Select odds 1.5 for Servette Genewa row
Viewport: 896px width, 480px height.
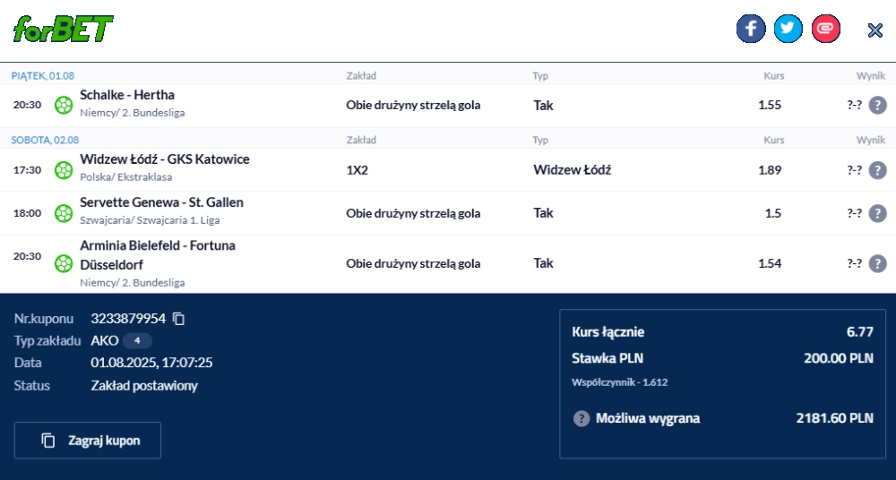click(x=773, y=213)
